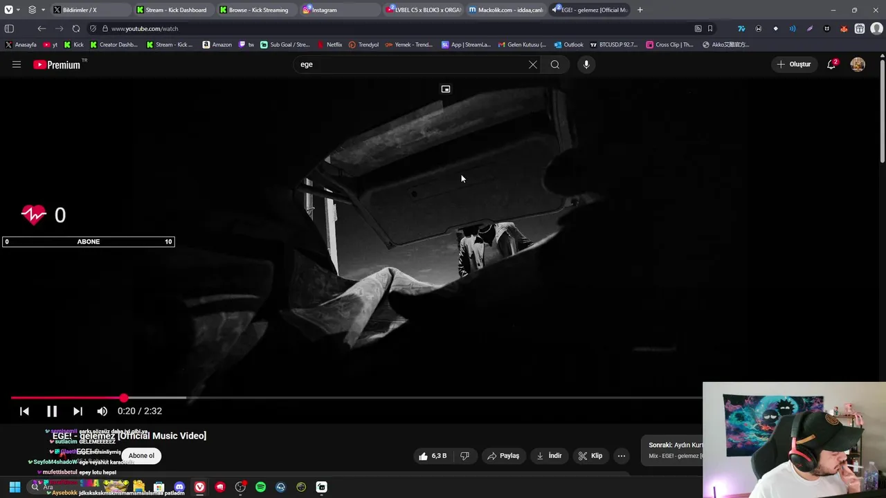This screenshot has width=886, height=498.
Task: Open the YouTube notifications bell
Action: [831, 64]
